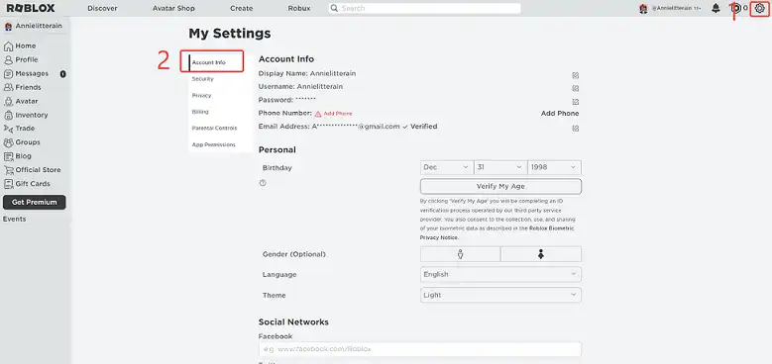Click the Friends icon in sidebar
Screen dimensions: 772x364
8,87
